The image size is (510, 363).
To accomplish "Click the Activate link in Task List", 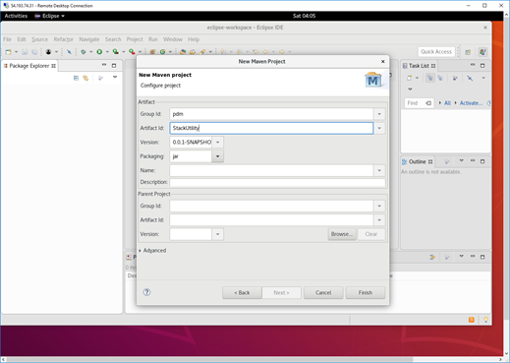I will pyautogui.click(x=471, y=103).
